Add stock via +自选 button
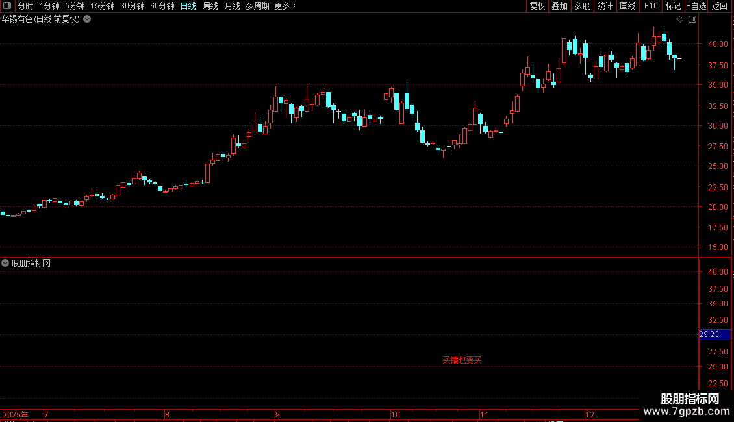The width and height of the screenshot is (734, 422). tap(696, 6)
